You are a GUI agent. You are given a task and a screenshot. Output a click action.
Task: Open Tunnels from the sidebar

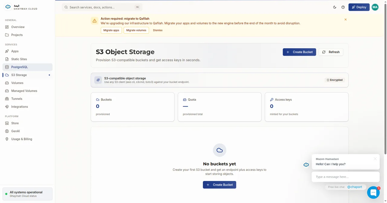[x=28, y=99]
